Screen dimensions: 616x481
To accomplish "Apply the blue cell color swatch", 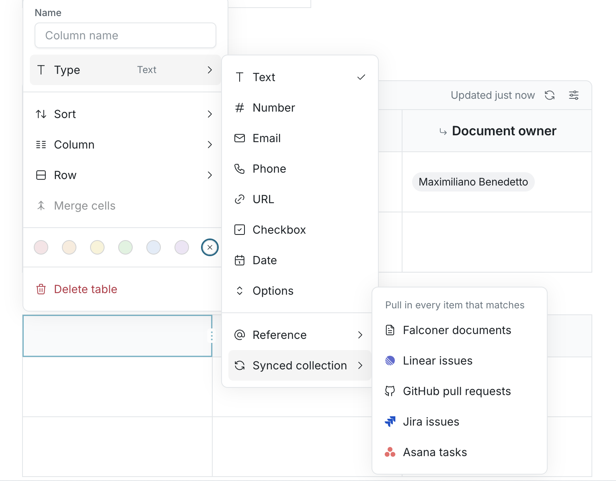I will (154, 247).
